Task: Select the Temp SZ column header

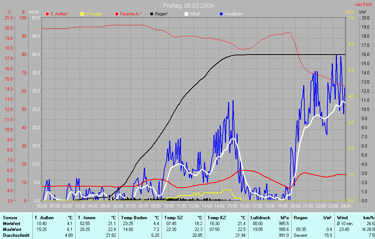Action: click(173, 218)
